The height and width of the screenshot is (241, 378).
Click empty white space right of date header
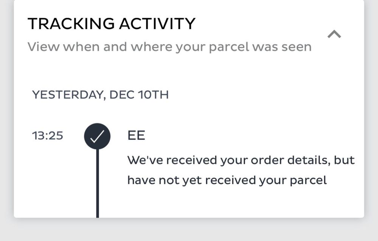[265, 94]
